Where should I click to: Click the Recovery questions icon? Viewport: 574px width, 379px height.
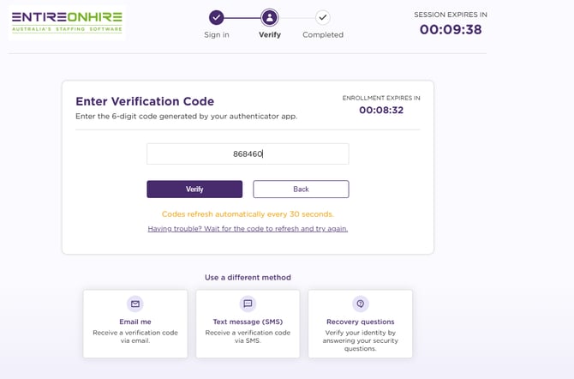[x=361, y=304]
